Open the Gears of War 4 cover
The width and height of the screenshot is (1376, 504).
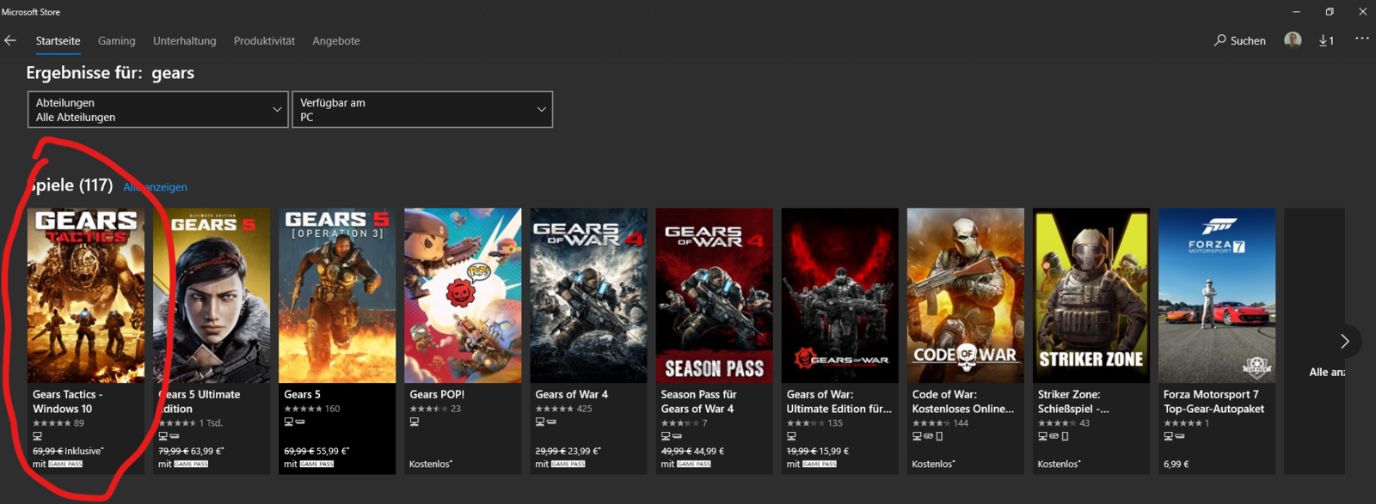point(588,295)
